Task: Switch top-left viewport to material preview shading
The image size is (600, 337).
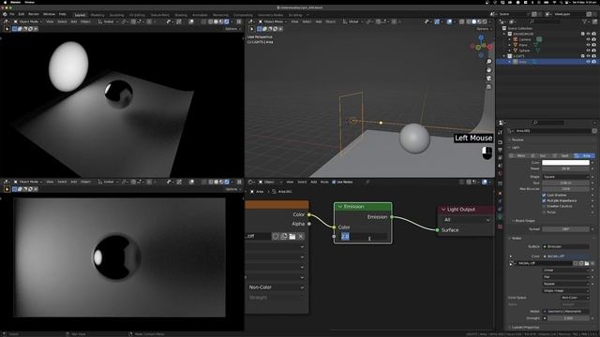Action: click(x=221, y=22)
